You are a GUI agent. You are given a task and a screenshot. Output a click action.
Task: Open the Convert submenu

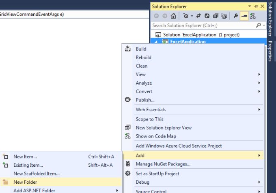(x=193, y=91)
